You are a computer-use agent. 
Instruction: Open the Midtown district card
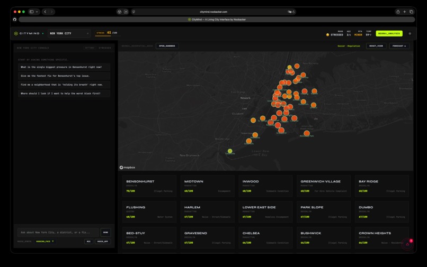(x=208, y=186)
